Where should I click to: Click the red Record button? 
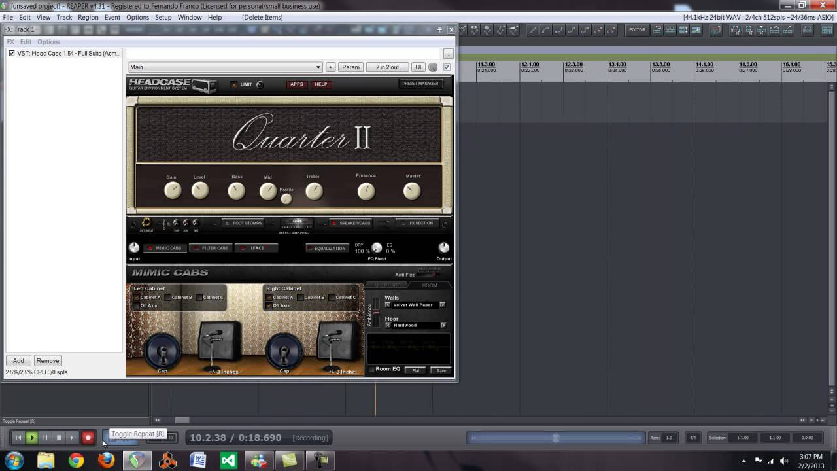88,438
